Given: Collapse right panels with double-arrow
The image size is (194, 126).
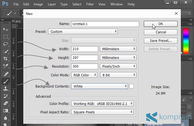Looking at the screenshot, I should (x=191, y=20).
